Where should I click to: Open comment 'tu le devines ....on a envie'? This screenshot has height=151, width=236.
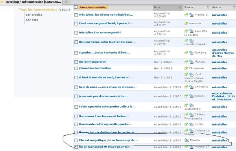tap(108, 87)
